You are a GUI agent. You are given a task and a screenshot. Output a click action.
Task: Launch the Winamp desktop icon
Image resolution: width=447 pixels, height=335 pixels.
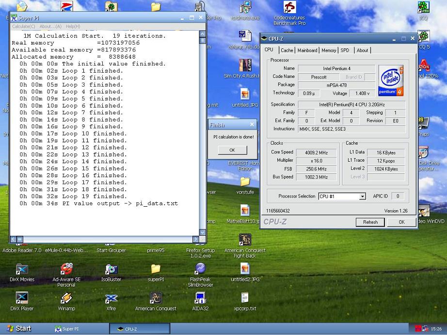pos(66,298)
